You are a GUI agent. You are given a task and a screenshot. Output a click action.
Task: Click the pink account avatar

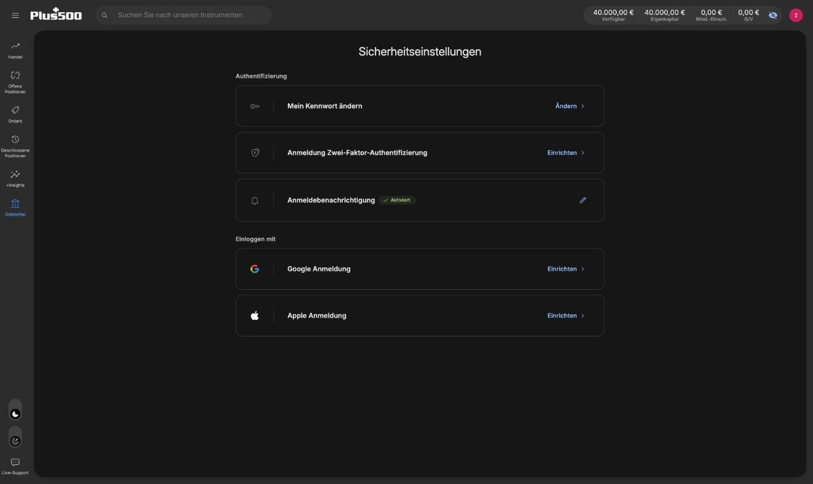click(796, 15)
